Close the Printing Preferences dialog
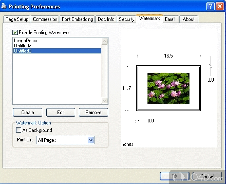Viewport: 226px width, 184px height. click(220, 6)
